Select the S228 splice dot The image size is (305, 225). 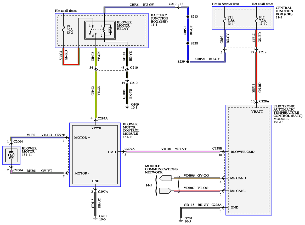[x=188, y=43]
